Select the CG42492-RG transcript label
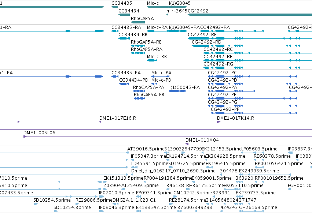 [218, 64]
